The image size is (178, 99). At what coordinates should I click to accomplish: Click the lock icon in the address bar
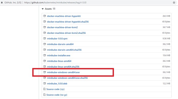click(x=2, y=2)
